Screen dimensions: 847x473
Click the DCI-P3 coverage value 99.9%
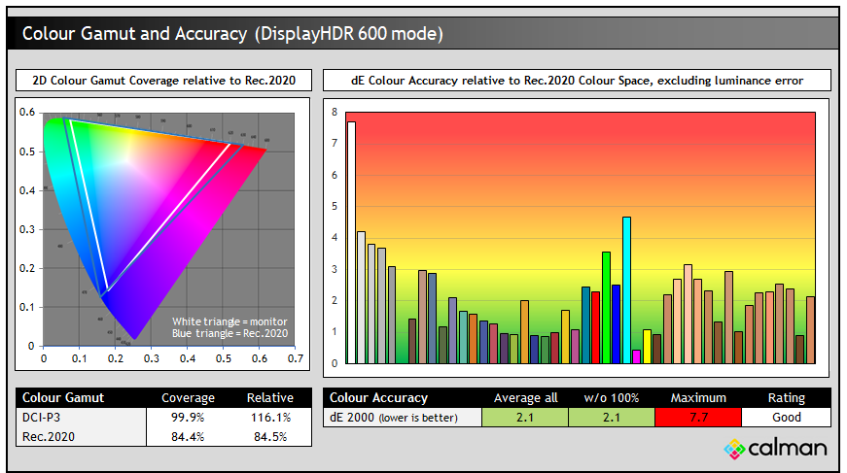click(x=188, y=417)
